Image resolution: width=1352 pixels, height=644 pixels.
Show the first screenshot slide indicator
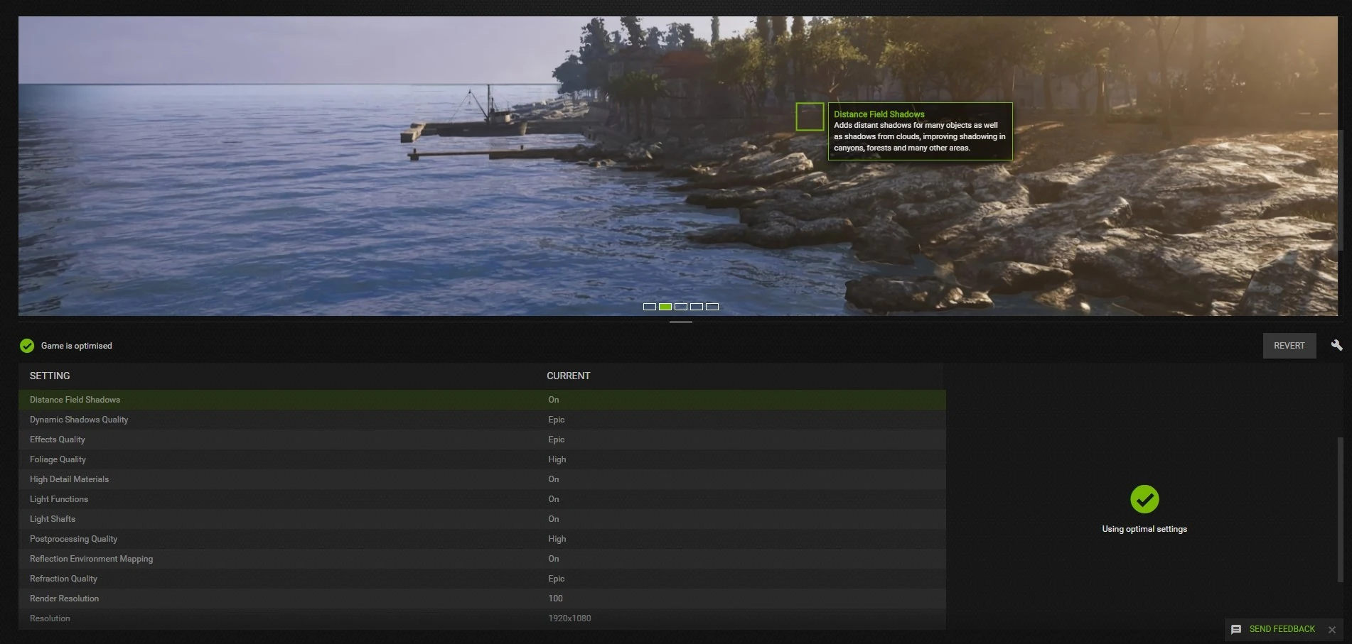click(x=649, y=307)
